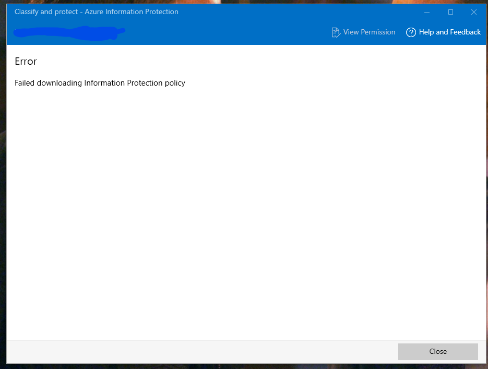Click the View Permission document icon
This screenshot has height=369, width=488.
click(336, 32)
